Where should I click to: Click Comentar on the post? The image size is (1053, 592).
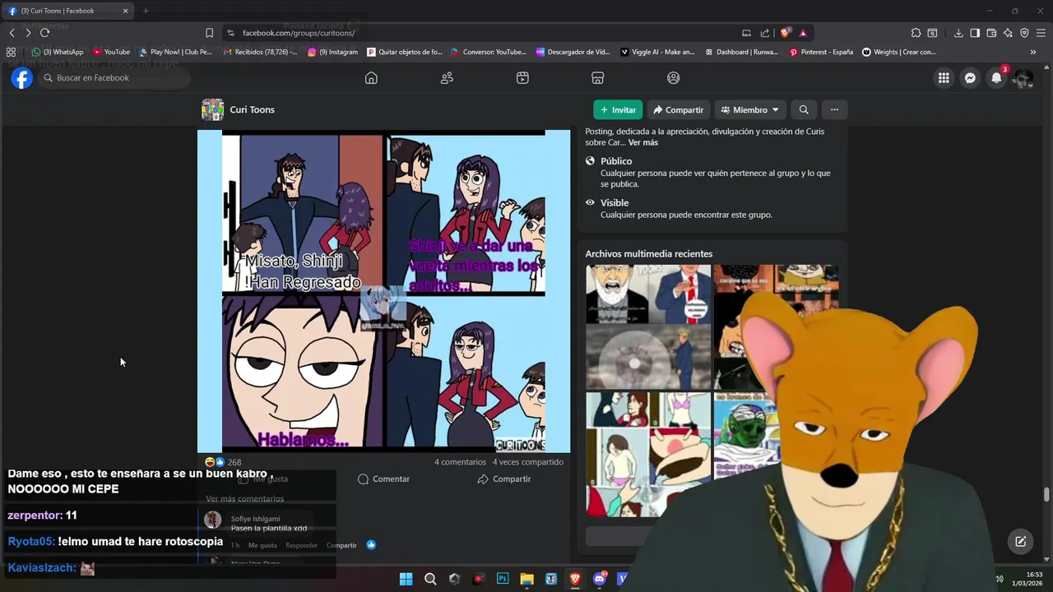pyautogui.click(x=383, y=479)
